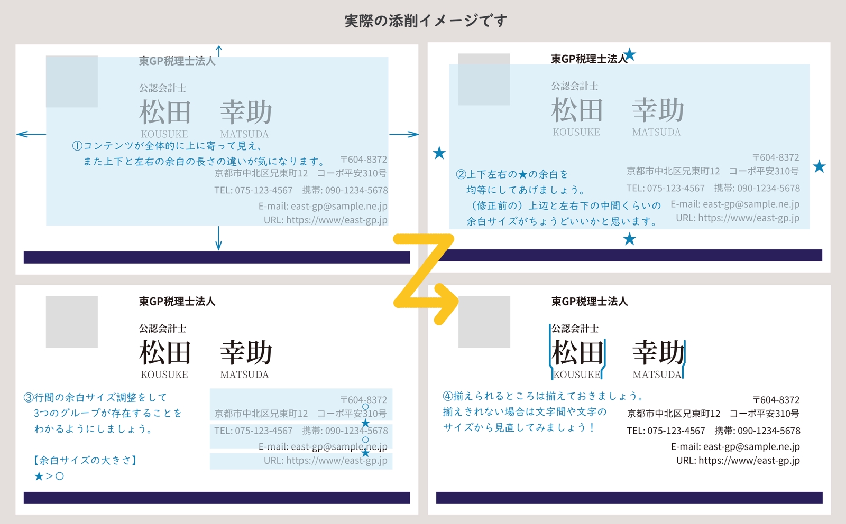The width and height of the screenshot is (846, 524).
Task: Click the gray logo placeholder in the note ④ card
Action: click(x=484, y=322)
